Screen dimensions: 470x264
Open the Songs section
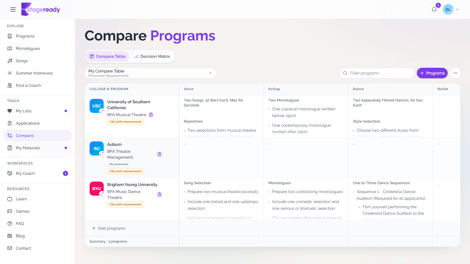[38, 61]
